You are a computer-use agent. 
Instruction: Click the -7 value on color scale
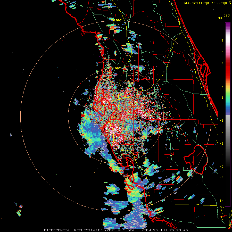pos(221,189)
